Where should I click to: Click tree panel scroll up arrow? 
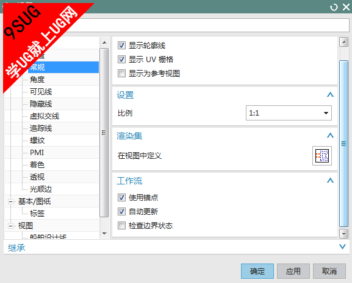coord(104,43)
